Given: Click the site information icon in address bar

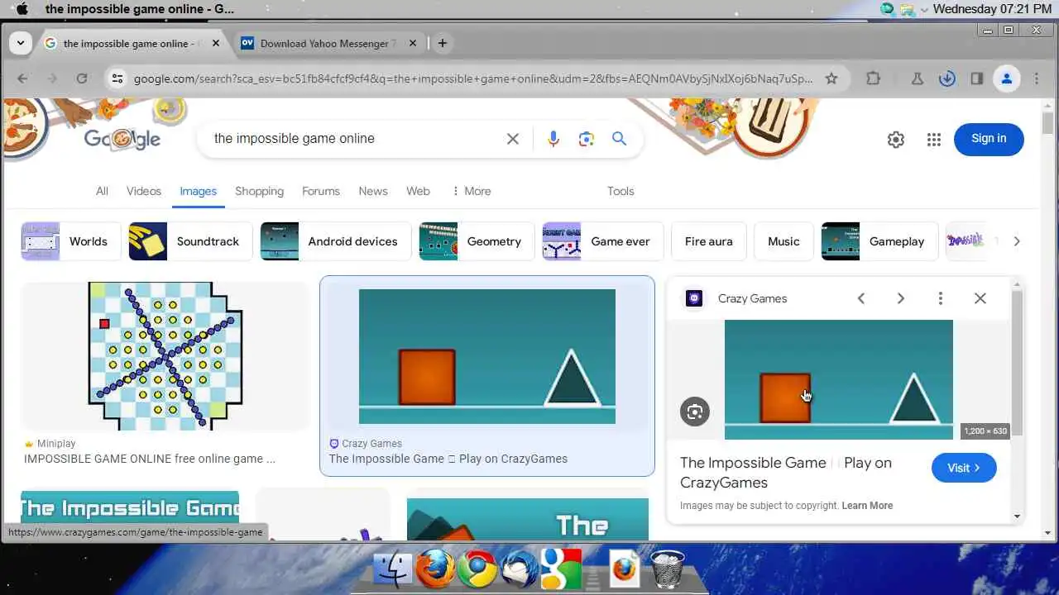Looking at the screenshot, I should (117, 79).
